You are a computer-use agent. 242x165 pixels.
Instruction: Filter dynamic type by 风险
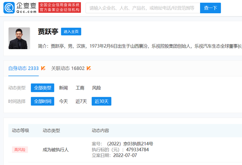click(96, 88)
